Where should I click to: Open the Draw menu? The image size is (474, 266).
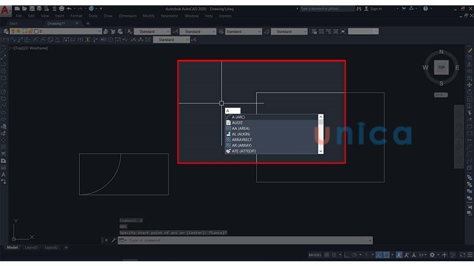tap(108, 16)
